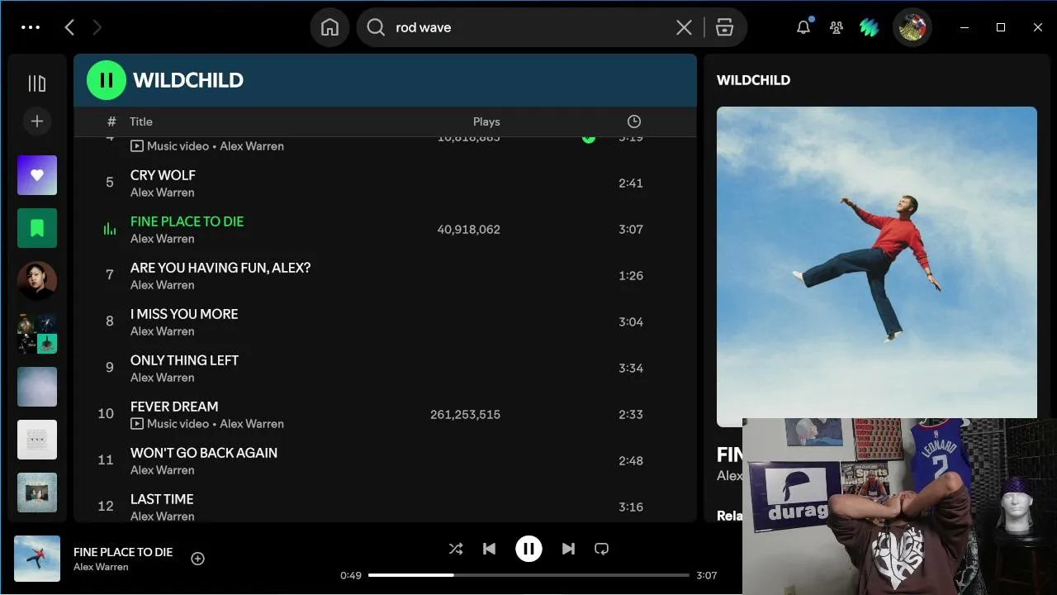This screenshot has height=595, width=1057.
Task: Open Alex Warren link under CRY WOLF
Action: (163, 193)
